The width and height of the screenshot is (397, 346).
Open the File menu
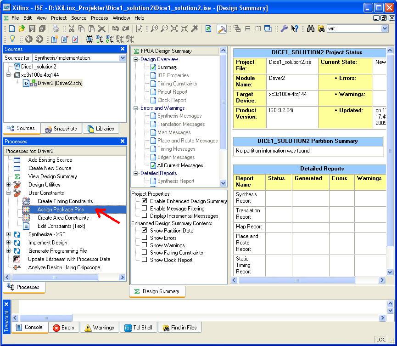[15, 18]
